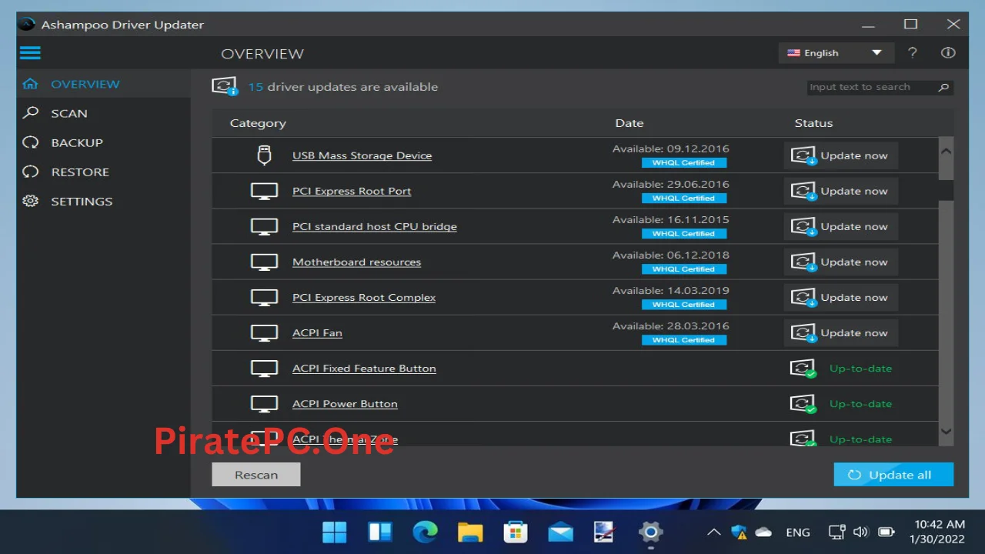Open the Windows Start button
985x554 pixels.
[335, 532]
